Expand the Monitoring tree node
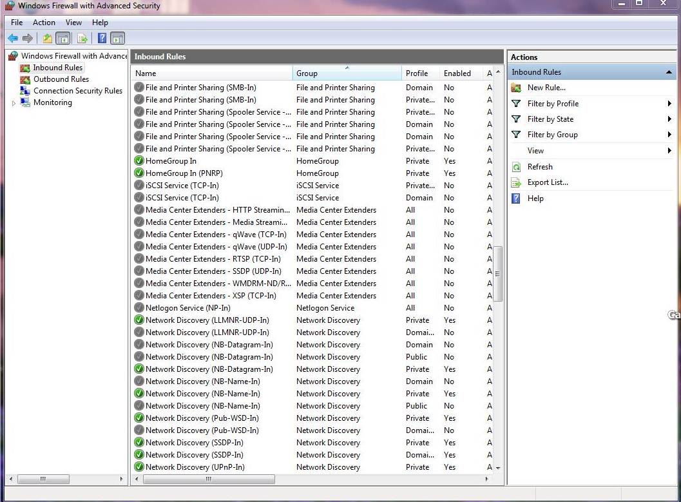The height and width of the screenshot is (502, 681). 14,103
